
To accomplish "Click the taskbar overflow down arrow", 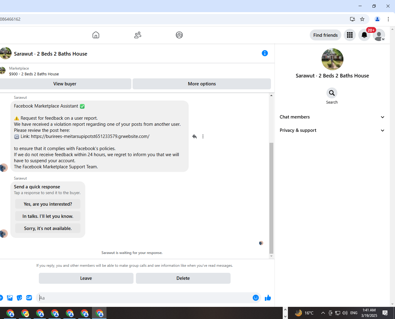I will [285, 316].
